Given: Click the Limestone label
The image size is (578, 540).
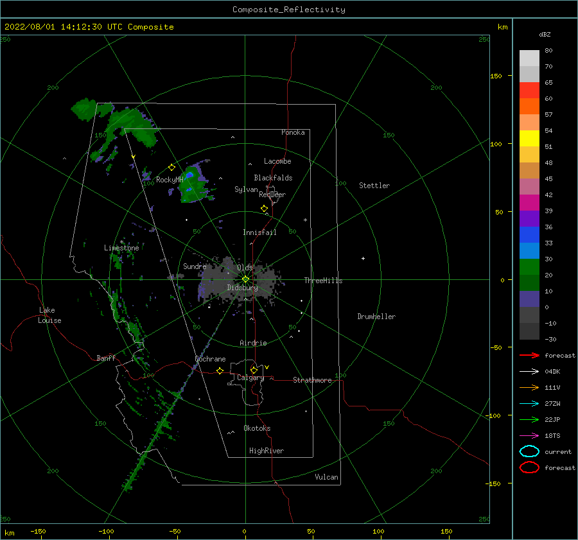Looking at the screenshot, I should (121, 248).
